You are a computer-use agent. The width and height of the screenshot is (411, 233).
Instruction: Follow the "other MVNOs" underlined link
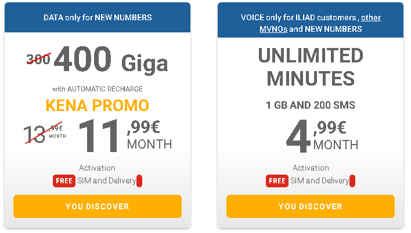(320, 23)
